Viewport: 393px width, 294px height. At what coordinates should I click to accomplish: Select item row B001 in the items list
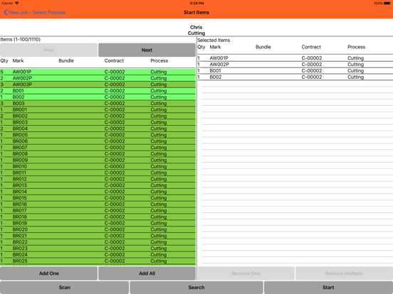pos(98,91)
